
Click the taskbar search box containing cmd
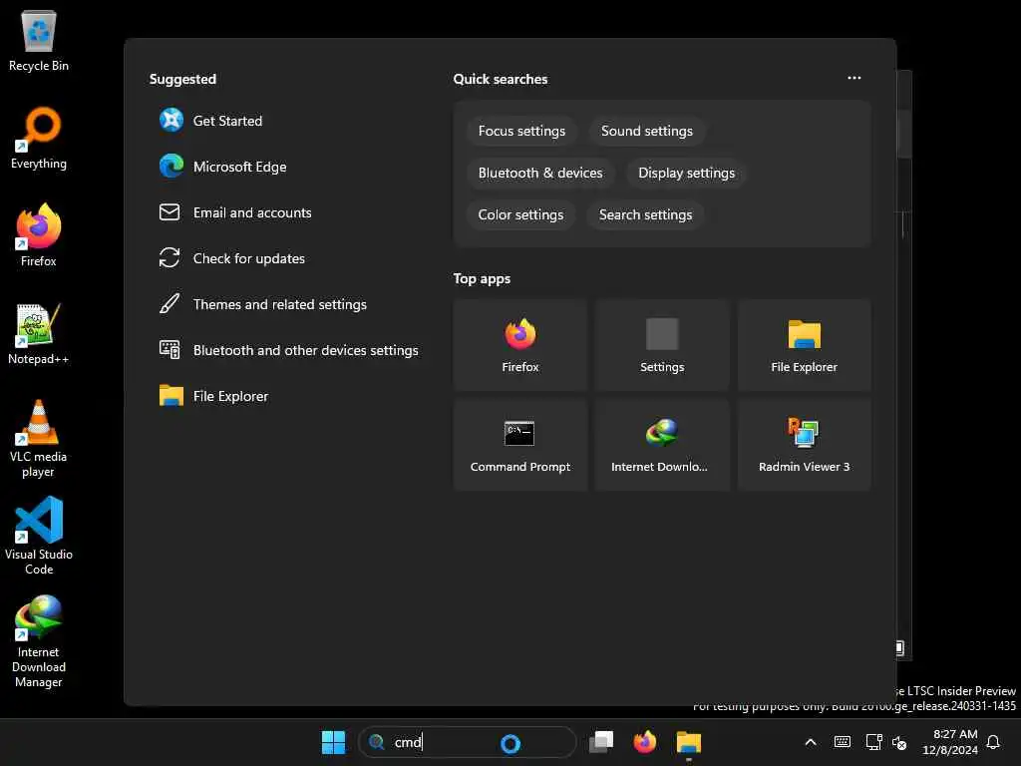click(467, 742)
